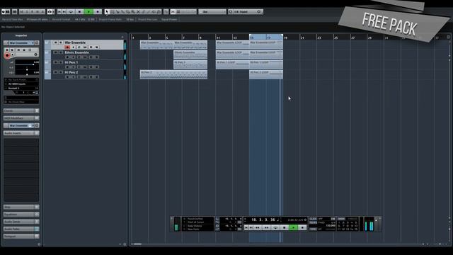The image size is (453, 255).
Task: Open the grid type 'Bar' dropdown
Action: click(x=212, y=12)
